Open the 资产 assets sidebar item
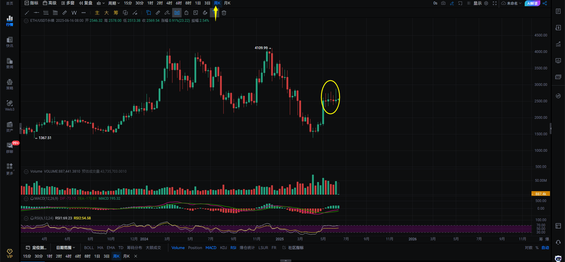Screen dimensions: 565x262 click(x=10, y=127)
